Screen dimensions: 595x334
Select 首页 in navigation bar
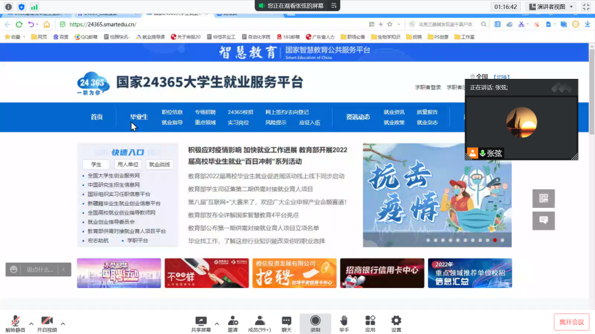(x=97, y=117)
